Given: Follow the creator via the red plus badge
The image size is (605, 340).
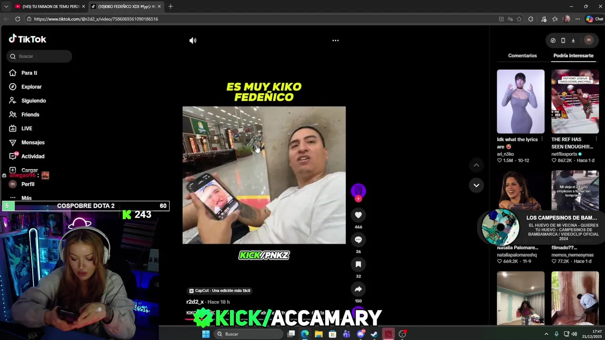Looking at the screenshot, I should pyautogui.click(x=358, y=199).
